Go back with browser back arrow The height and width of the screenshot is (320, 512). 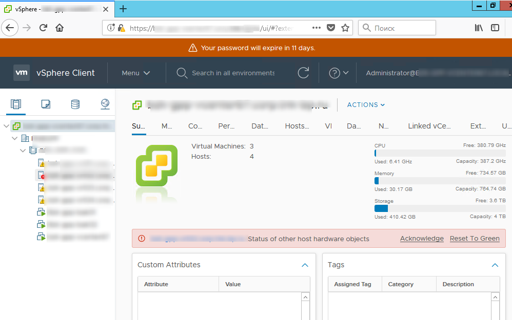click(10, 28)
